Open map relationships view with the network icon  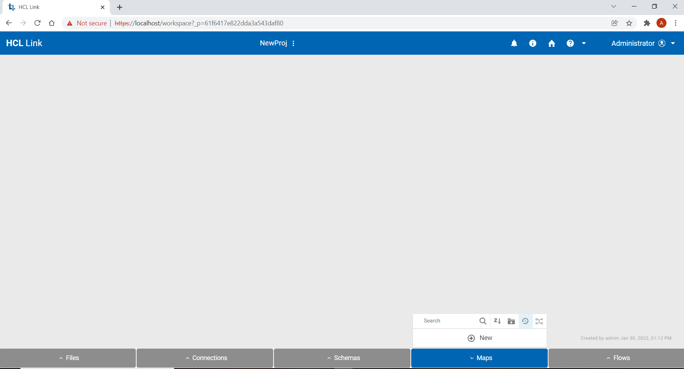tap(539, 321)
